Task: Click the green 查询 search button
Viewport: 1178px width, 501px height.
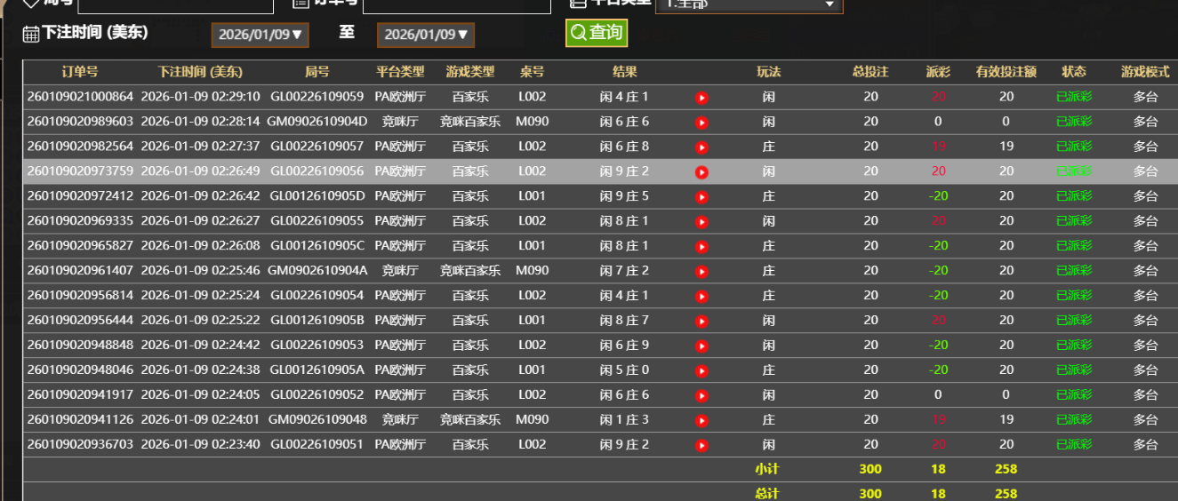Action: click(x=597, y=33)
